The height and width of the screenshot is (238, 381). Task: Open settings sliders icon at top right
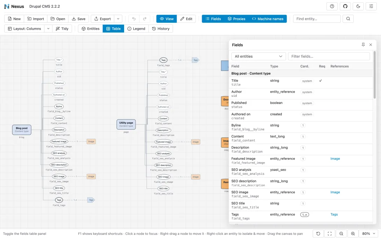click(x=371, y=6)
